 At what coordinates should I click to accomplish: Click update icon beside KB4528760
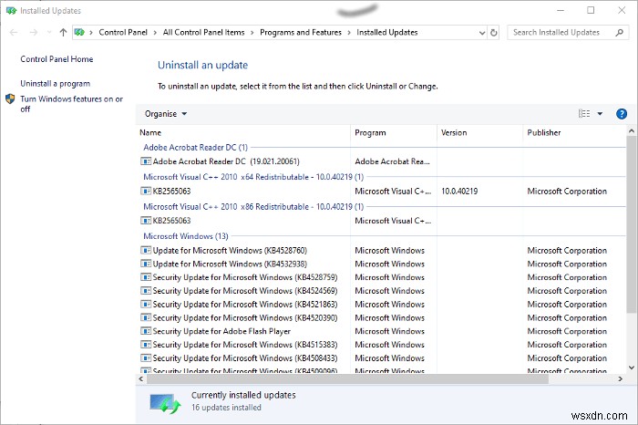click(146, 251)
